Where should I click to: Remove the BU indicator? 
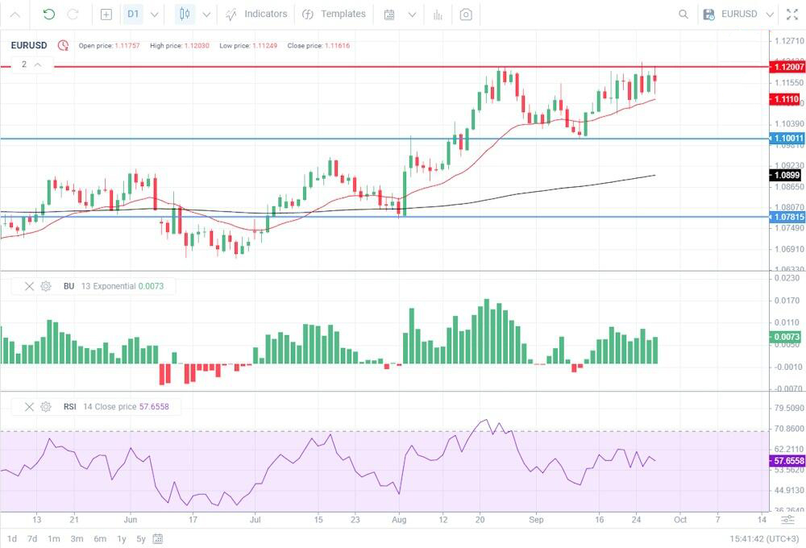29,286
